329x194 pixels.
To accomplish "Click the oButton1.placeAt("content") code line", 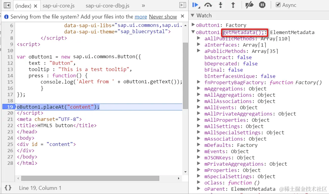I will click(x=58, y=107).
